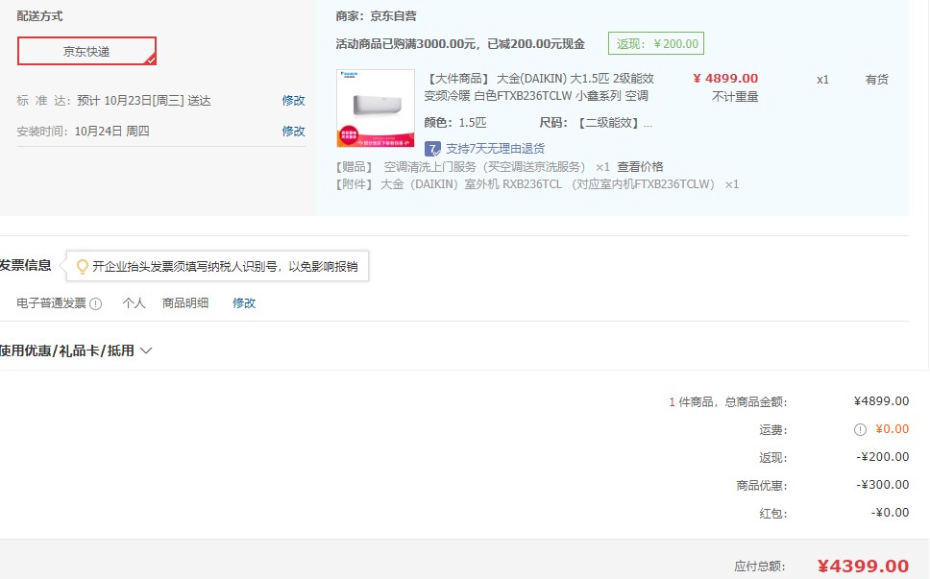Screen dimensions: 930x579
Task: Click the lightbulb tip icon
Action: pyautogui.click(x=83, y=267)
